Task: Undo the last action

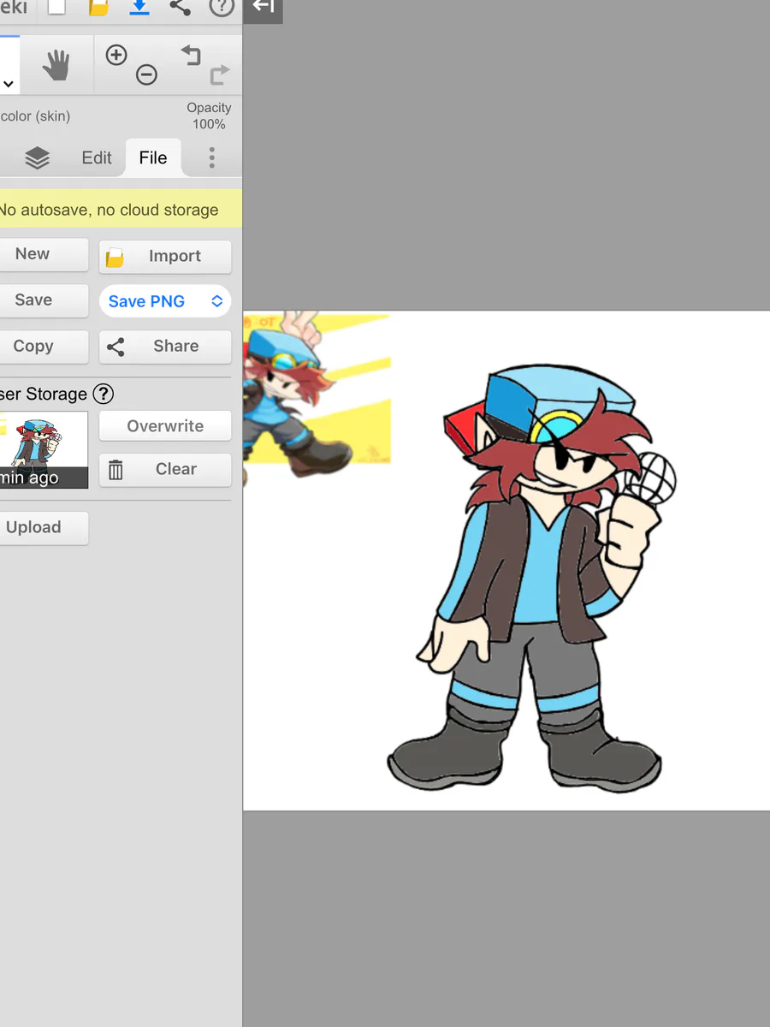Action: pyautogui.click(x=190, y=56)
